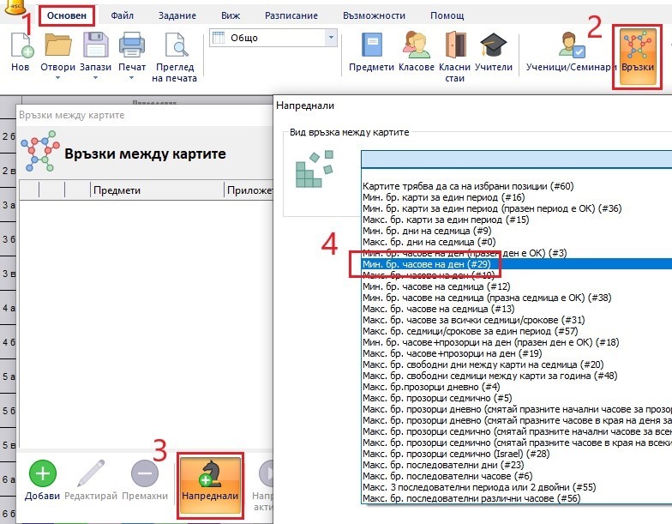Switch to the Основен ribbon tab

pos(67,15)
